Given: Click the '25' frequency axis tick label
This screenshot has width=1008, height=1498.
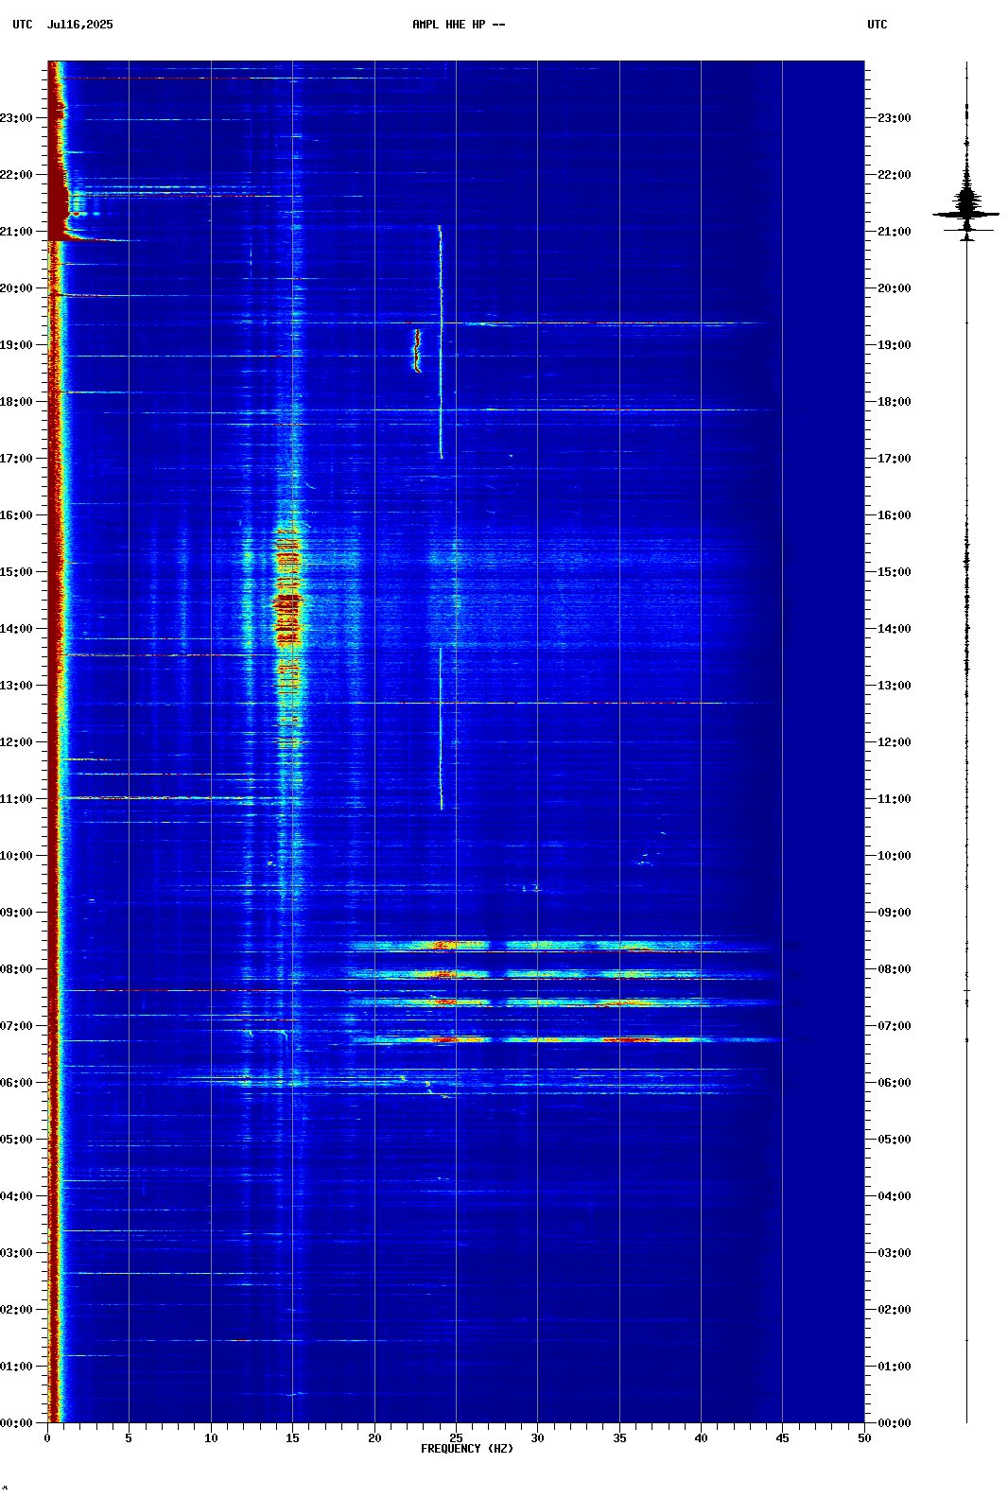Looking at the screenshot, I should tap(456, 1438).
